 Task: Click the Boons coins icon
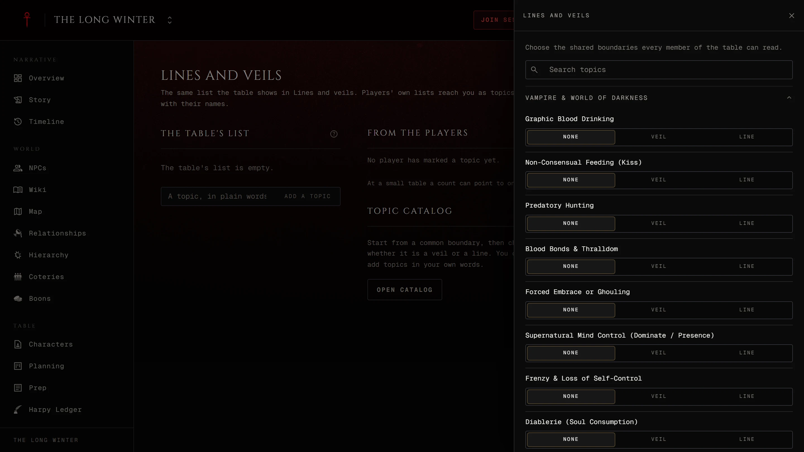coord(18,299)
